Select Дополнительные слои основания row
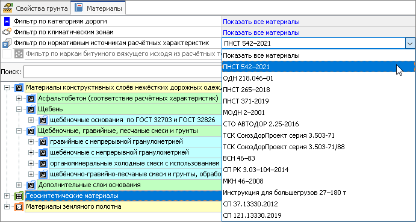This screenshot has height=222, width=416. coord(129,185)
